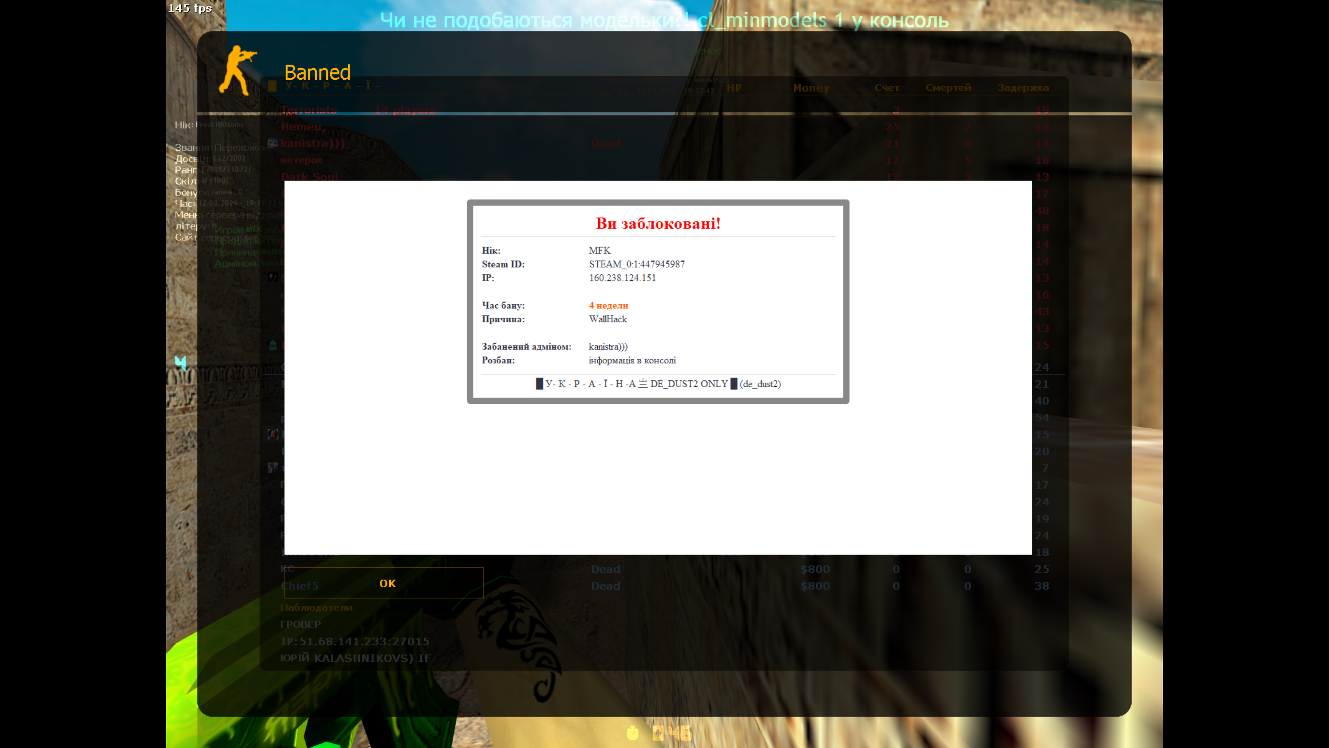The width and height of the screenshot is (1329, 748).
Task: Click the dark square block before У-К-Р-А-Ї-Н-А
Action: [539, 384]
